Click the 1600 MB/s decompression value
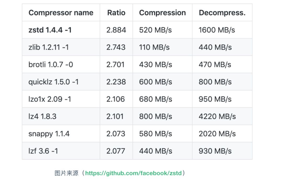Viewport: 282px width, 181px height. (217, 30)
